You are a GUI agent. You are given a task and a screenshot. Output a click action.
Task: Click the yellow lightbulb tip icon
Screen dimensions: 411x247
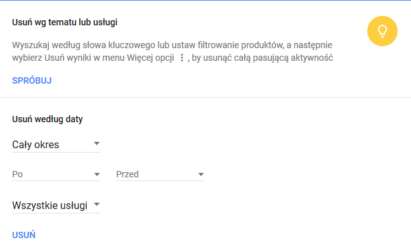pyautogui.click(x=382, y=31)
